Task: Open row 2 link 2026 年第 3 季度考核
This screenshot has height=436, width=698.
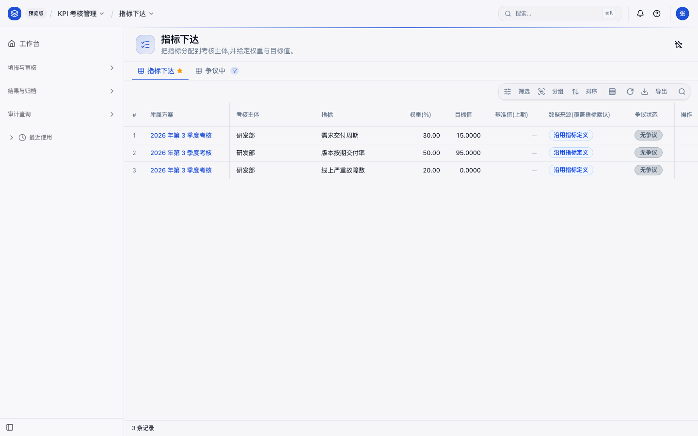Action: click(x=181, y=153)
